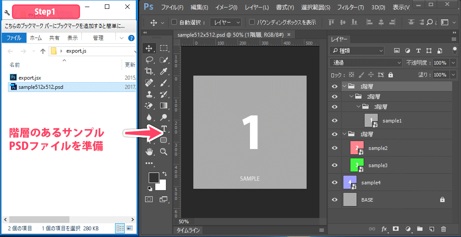Enable 自動選択 checkbox

coord(174,22)
